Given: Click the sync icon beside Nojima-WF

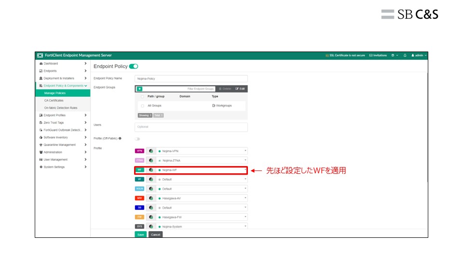Looking at the screenshot, I should [x=151, y=170].
